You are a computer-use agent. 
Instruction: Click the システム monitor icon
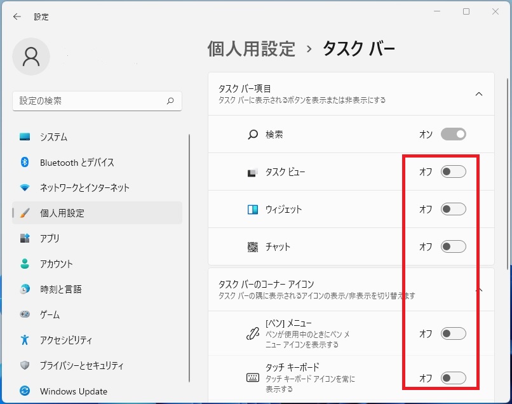(x=25, y=137)
